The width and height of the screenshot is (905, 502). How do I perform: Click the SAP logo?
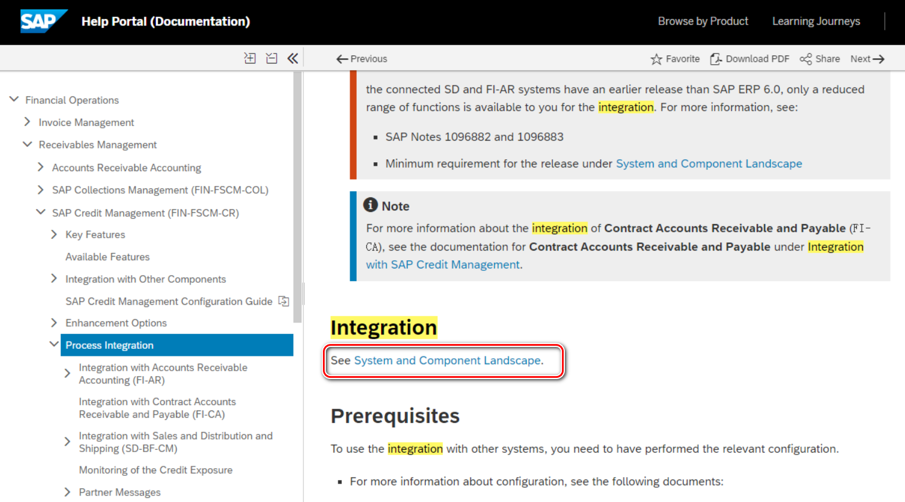coord(43,21)
